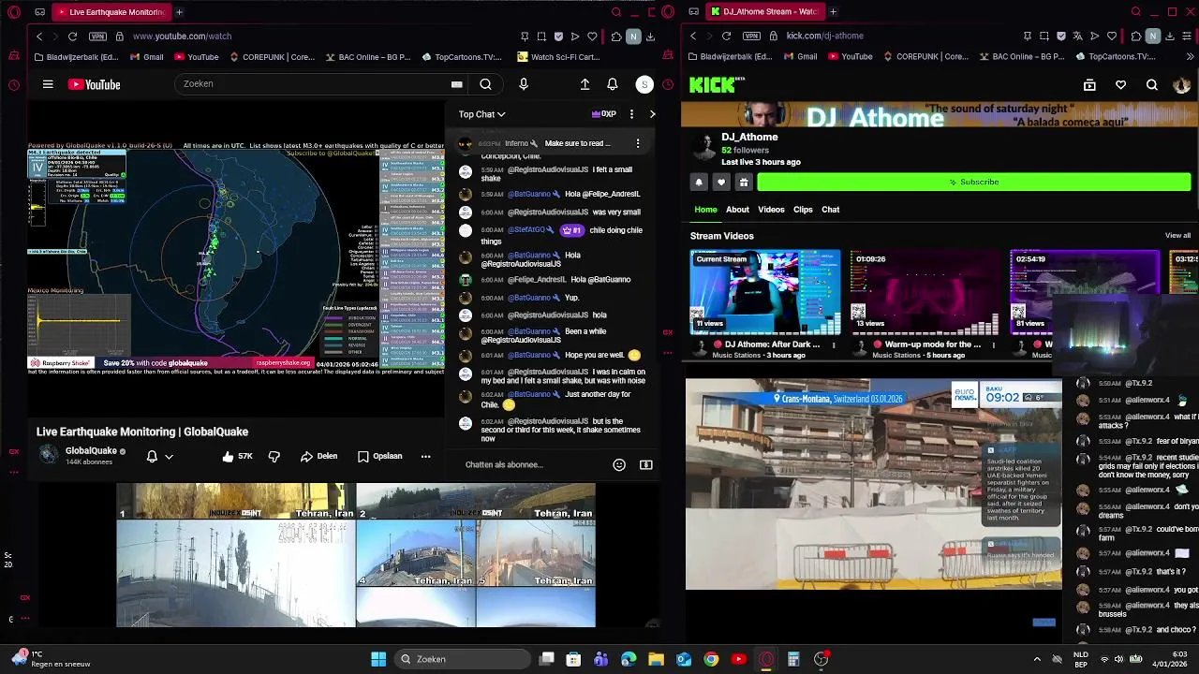Open Kick search magnifier
The width and height of the screenshot is (1199, 674).
(1152, 85)
